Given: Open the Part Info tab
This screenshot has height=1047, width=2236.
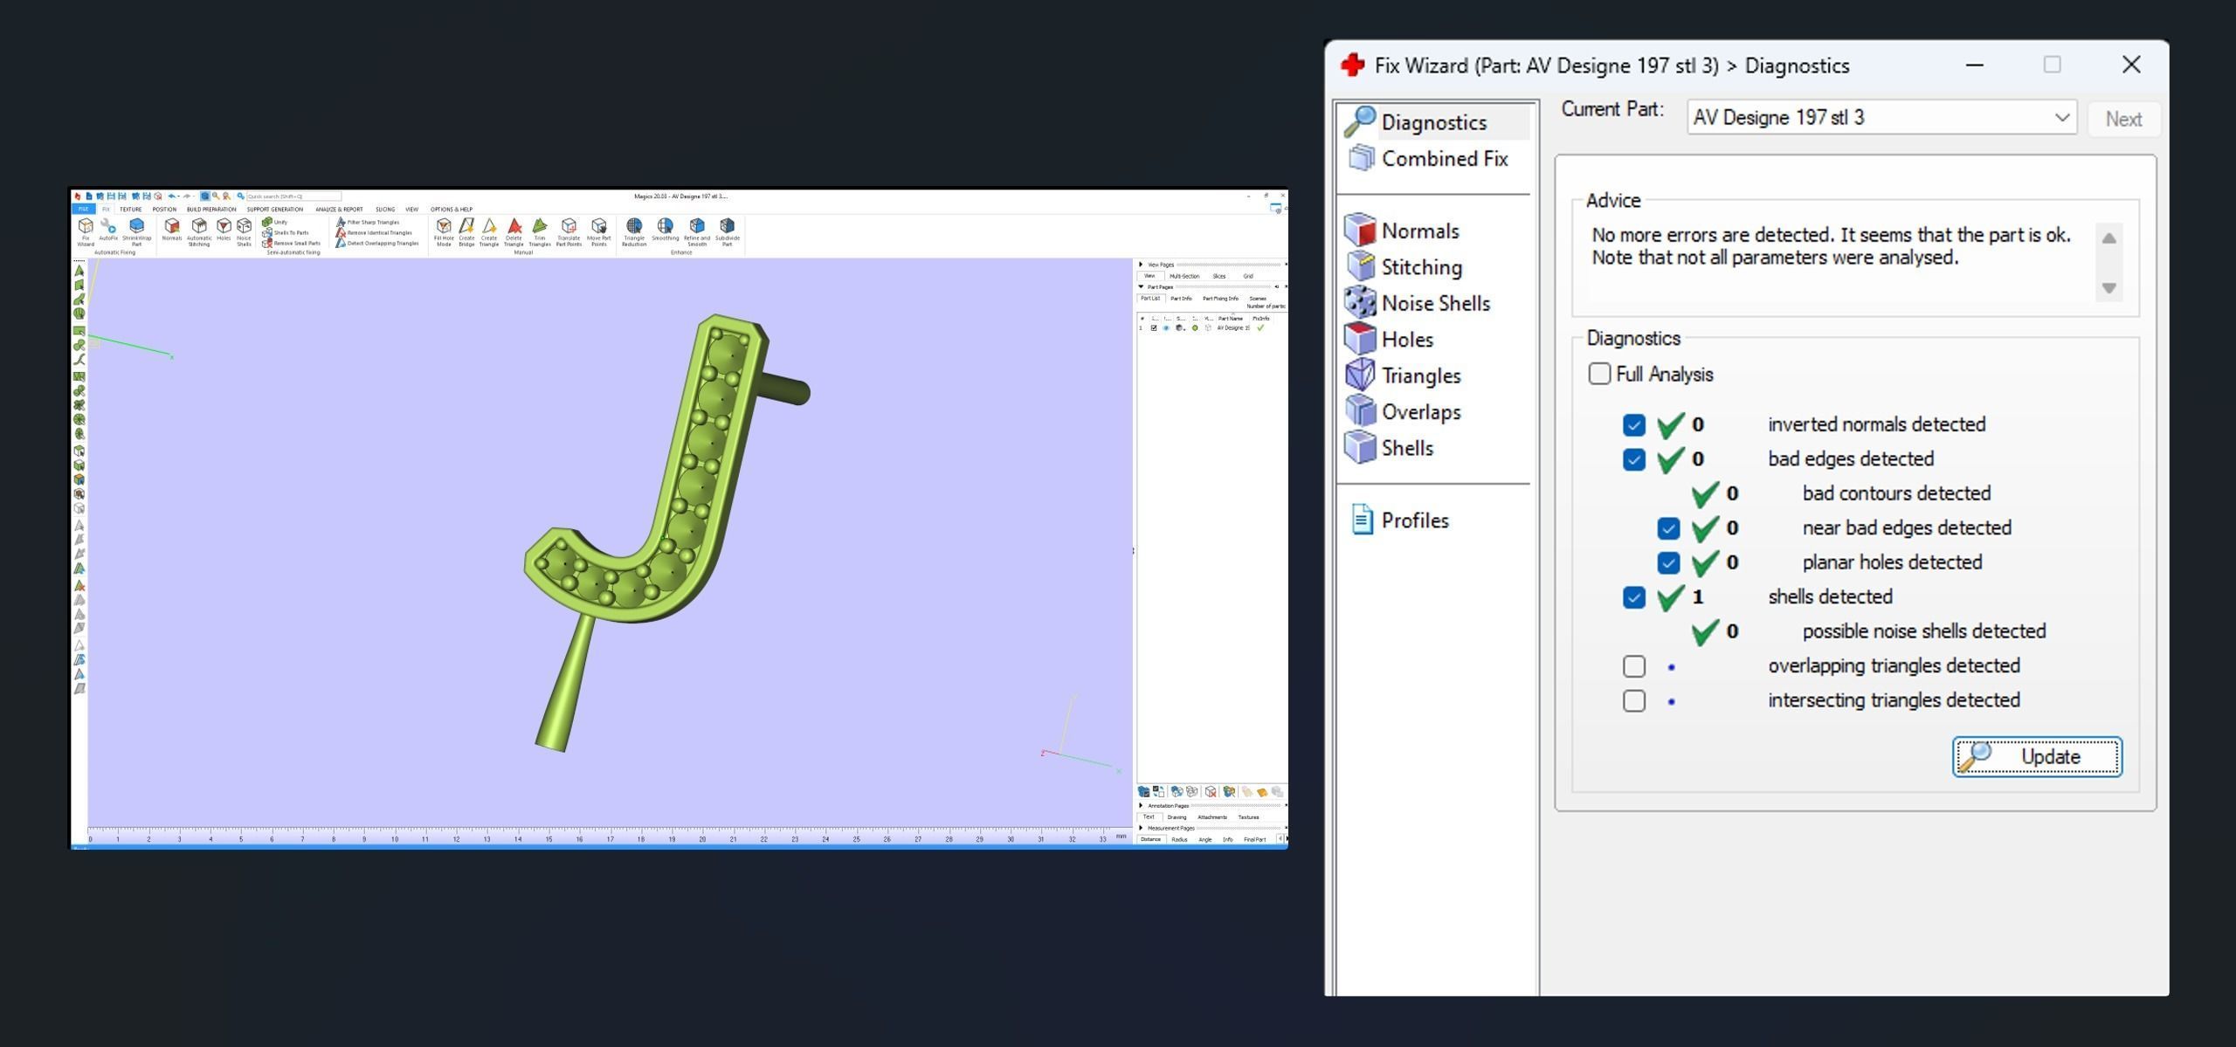Looking at the screenshot, I should [x=1181, y=299].
